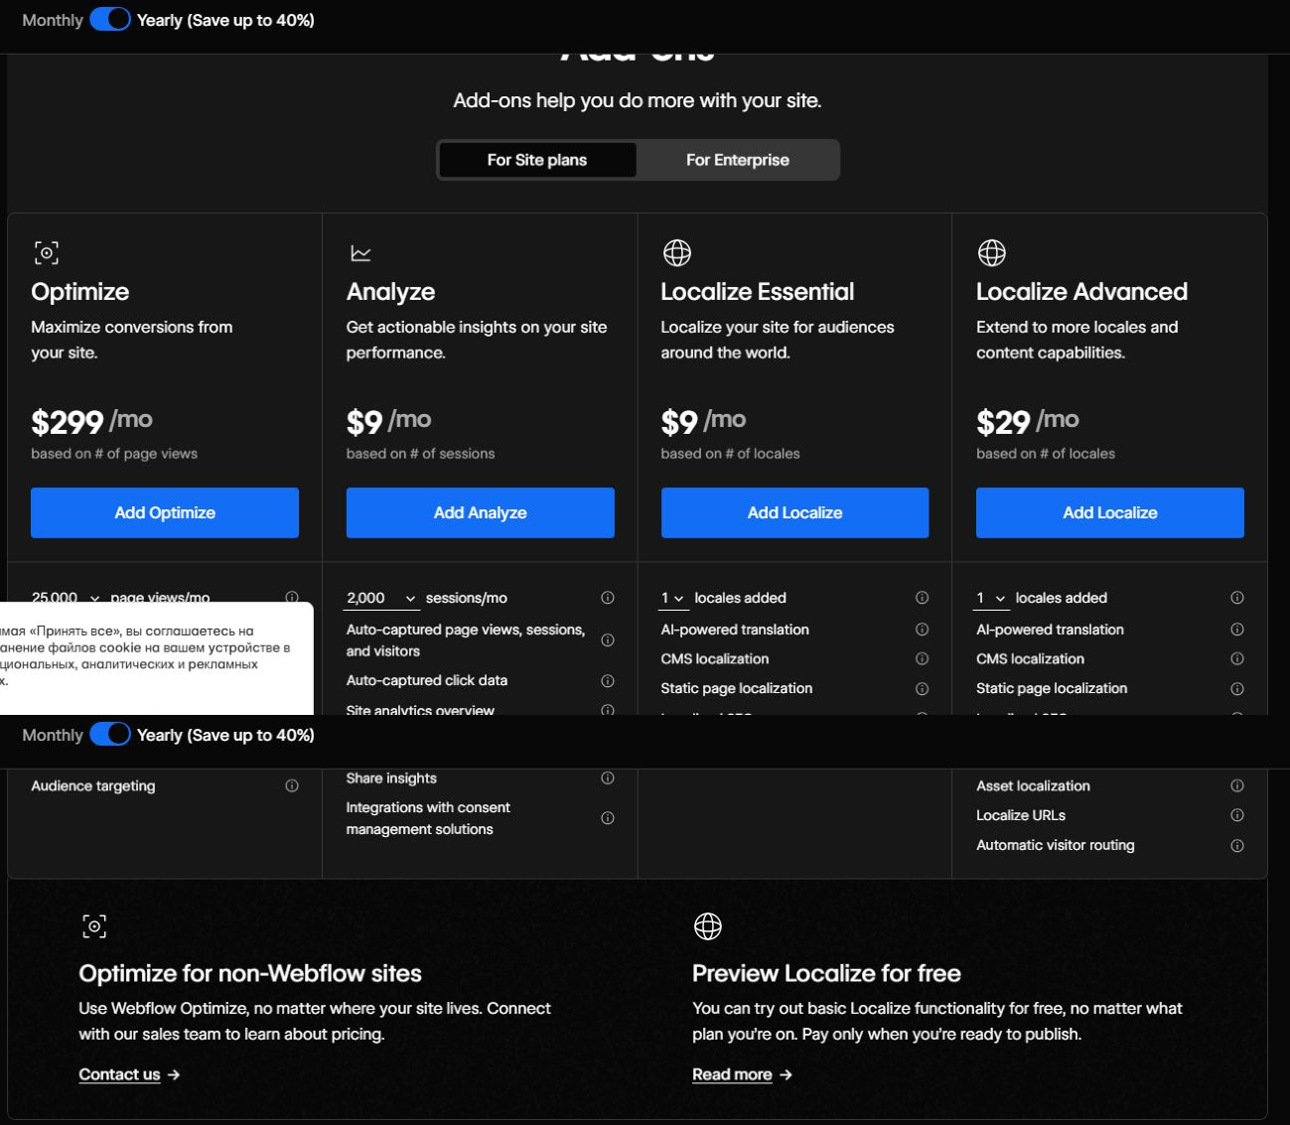Screen dimensions: 1290x1125
Task: Open info icon for Automatic visitor routing
Action: 1237,846
